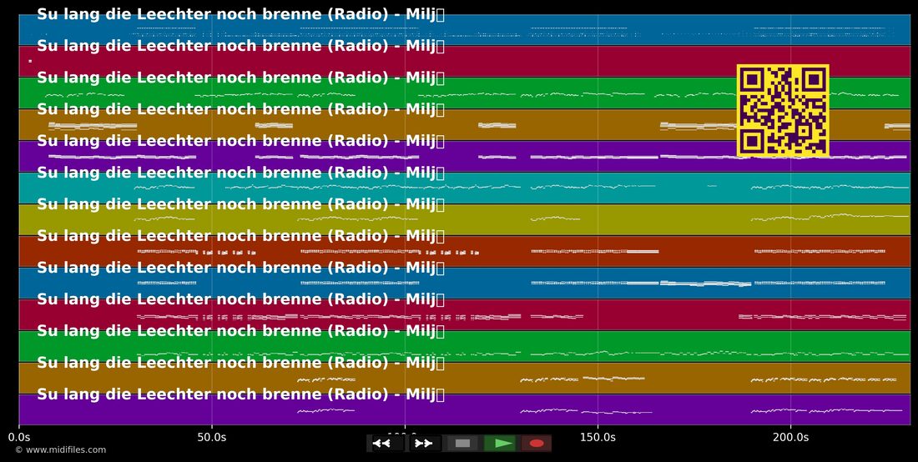Screen dimensions: 918x462
Task: Select the 150.0s mark on time axis
Action: [x=598, y=437]
